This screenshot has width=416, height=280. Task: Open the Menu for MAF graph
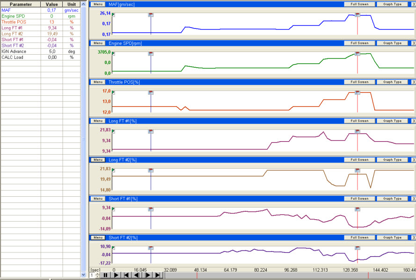(98, 4)
